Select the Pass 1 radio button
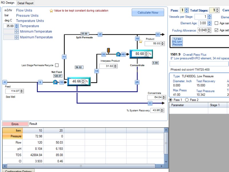 pyautogui.click(x=170, y=100)
